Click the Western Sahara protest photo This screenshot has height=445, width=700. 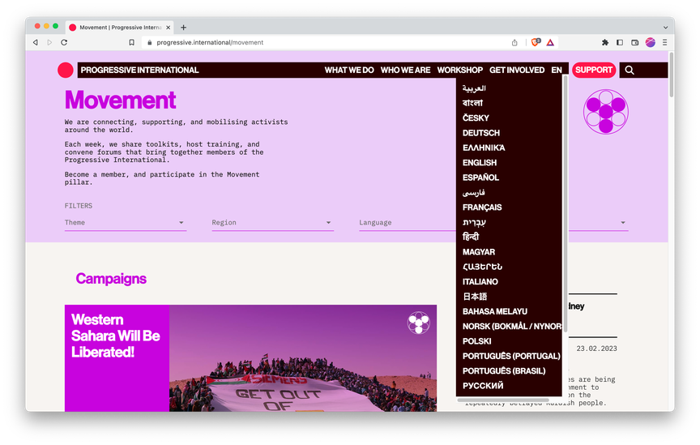tap(303, 358)
